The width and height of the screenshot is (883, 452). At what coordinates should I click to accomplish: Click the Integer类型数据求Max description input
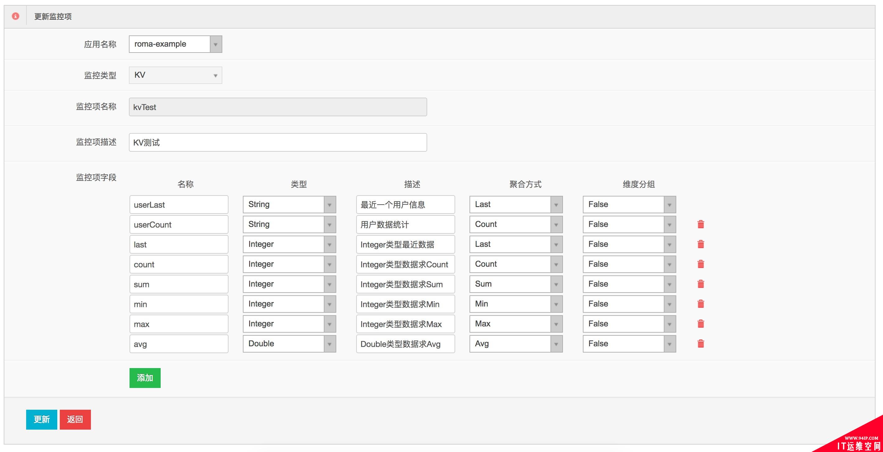click(405, 324)
